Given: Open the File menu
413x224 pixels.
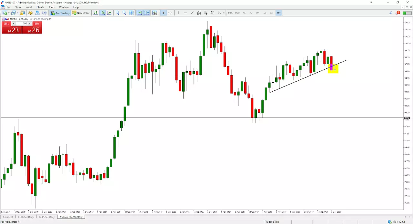Looking at the screenshot, I should 9,7.
